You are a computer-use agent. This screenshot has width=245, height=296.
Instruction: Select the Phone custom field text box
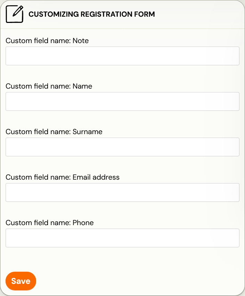tap(122, 238)
